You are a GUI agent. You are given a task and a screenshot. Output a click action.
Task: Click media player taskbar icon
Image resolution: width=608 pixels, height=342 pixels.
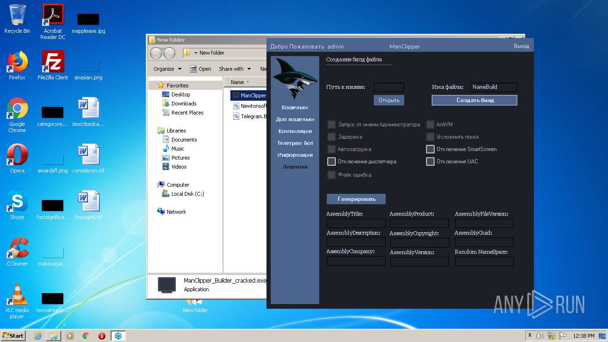pos(70,336)
